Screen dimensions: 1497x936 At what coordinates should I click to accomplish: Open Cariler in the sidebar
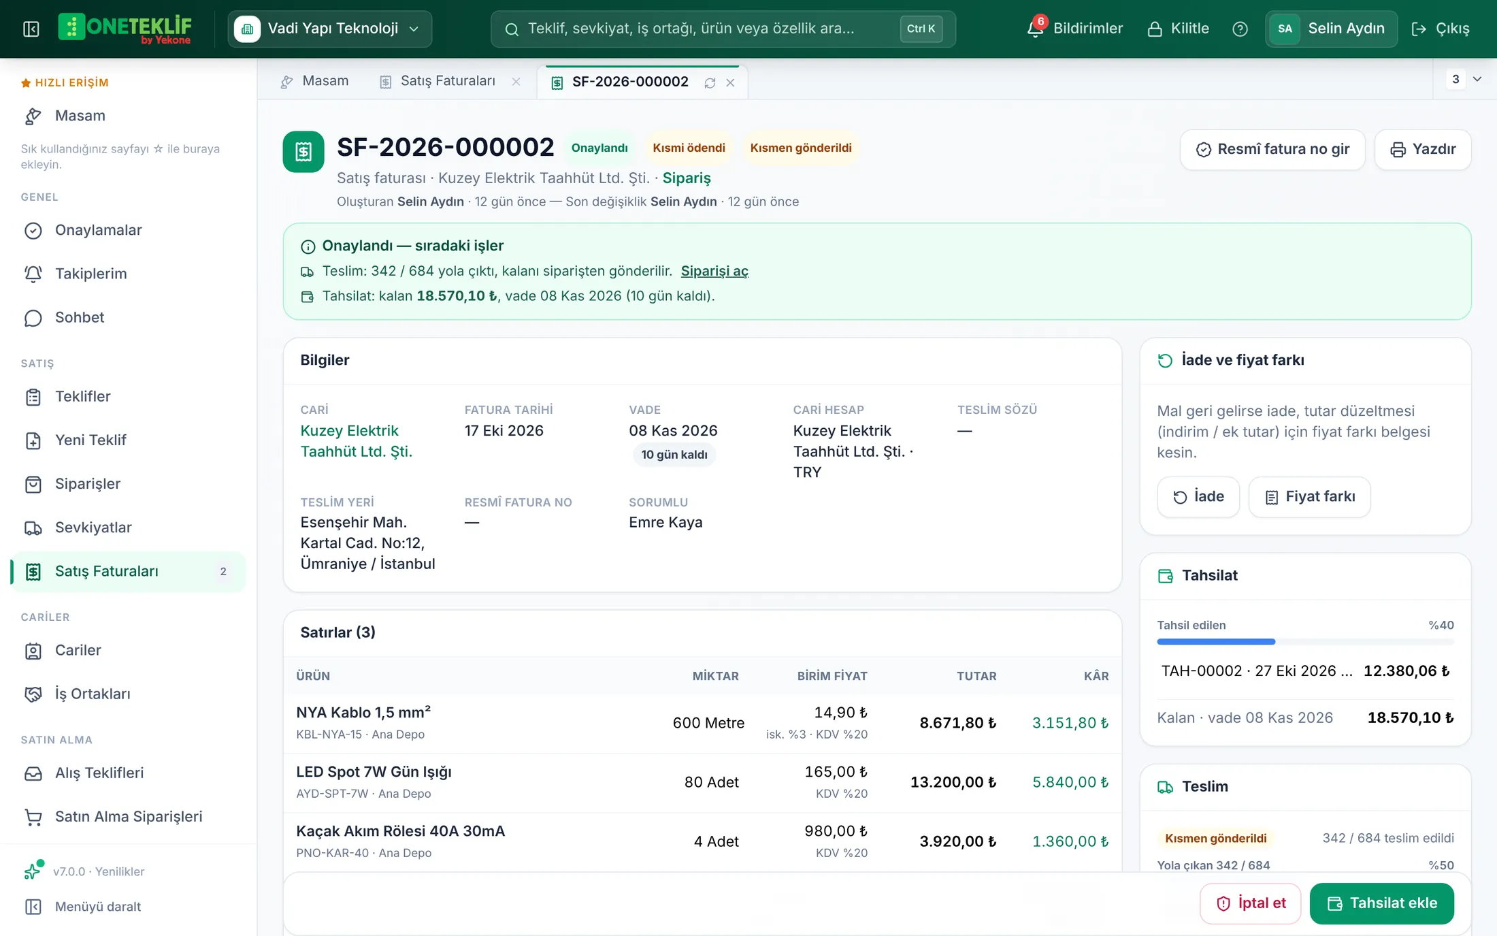coord(129,650)
